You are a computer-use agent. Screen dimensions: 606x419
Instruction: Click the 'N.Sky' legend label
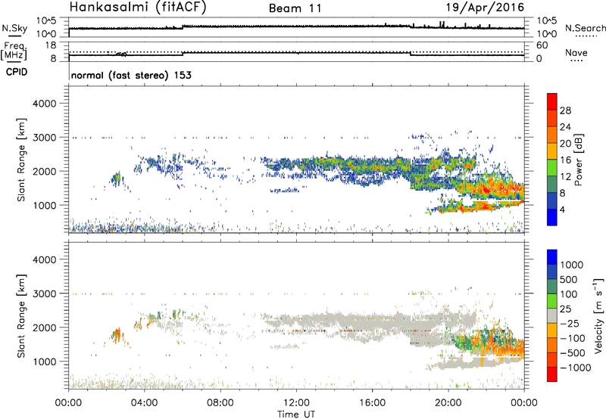pos(14,28)
